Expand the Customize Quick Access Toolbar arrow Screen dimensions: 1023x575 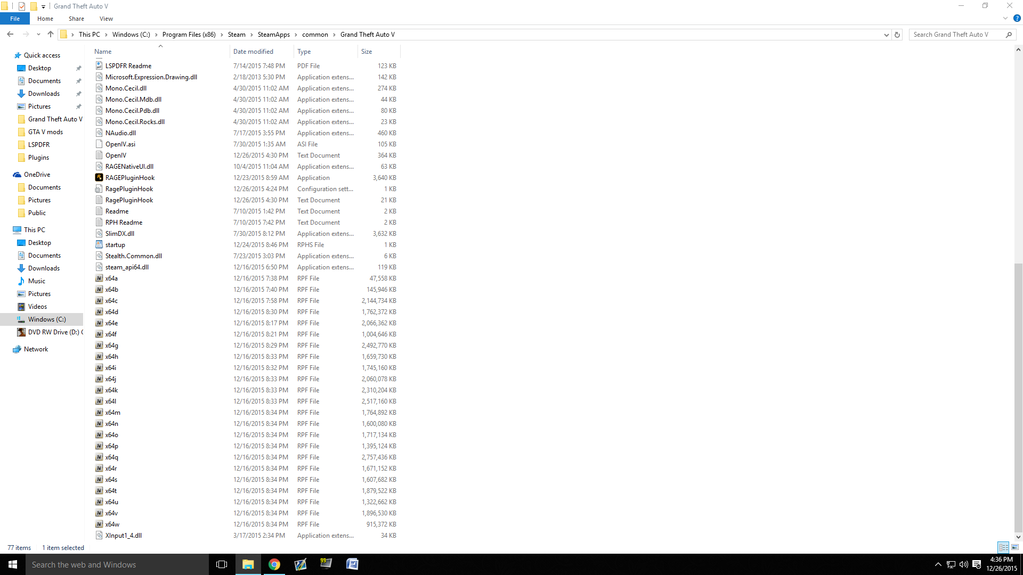pos(44,6)
